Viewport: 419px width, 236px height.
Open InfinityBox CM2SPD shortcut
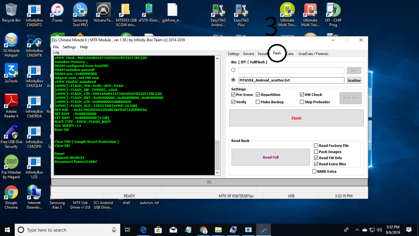(34, 136)
